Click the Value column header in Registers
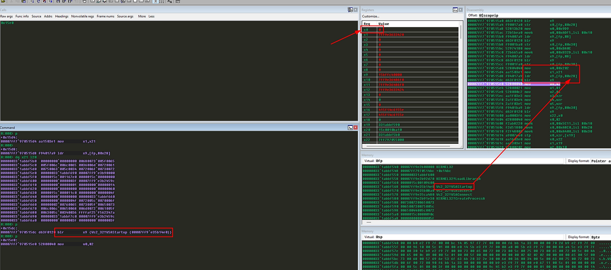611x270 pixels. [417, 24]
